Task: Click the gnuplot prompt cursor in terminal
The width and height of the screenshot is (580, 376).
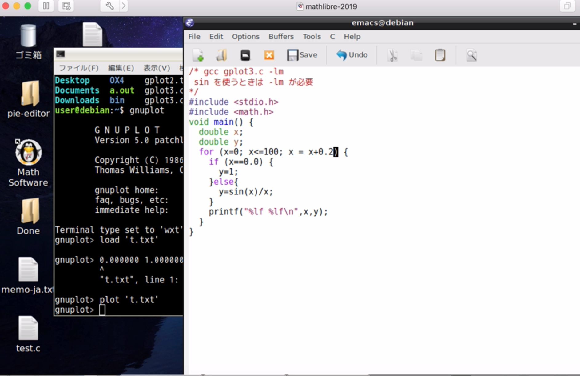Action: click(102, 310)
